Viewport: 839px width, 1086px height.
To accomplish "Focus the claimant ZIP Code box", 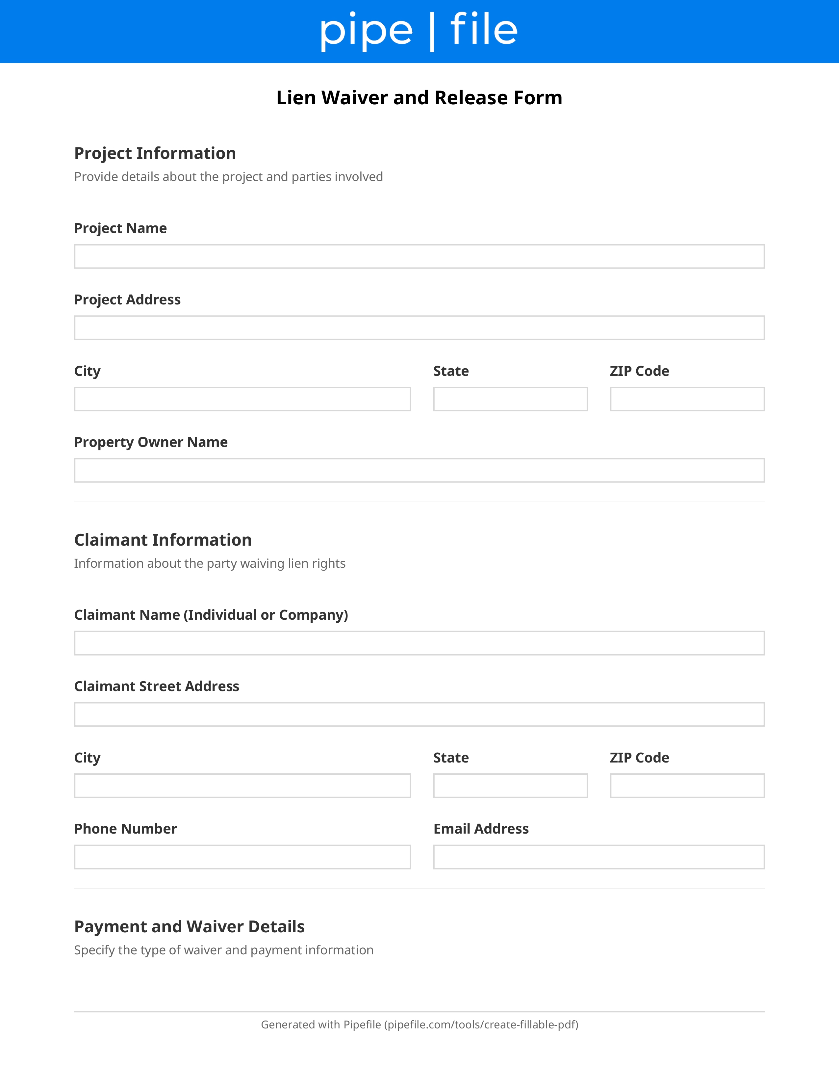I will [x=687, y=786].
